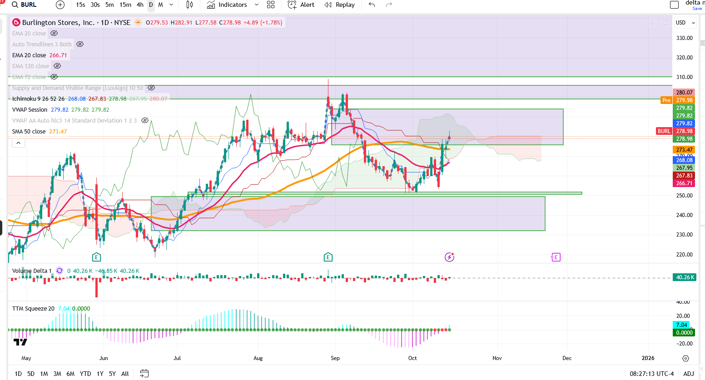Viewport: 705px width, 380px height.
Task: Toggle visibility of Auto Trendlines 3 Both
Action: 80,44
